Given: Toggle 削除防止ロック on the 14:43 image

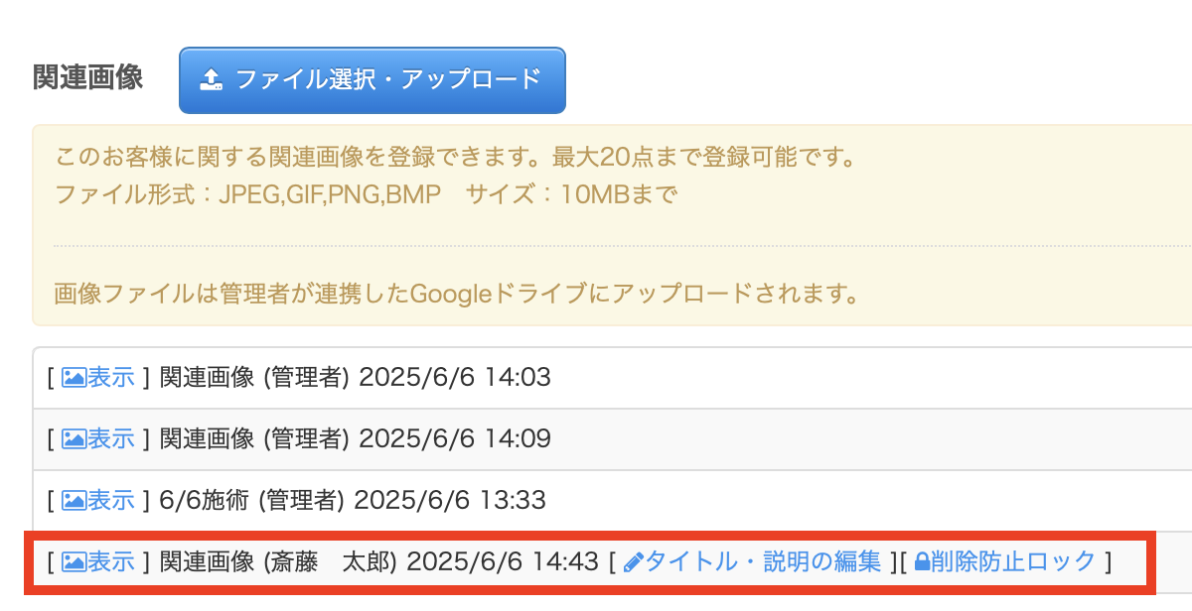Looking at the screenshot, I should tap(1013, 562).
